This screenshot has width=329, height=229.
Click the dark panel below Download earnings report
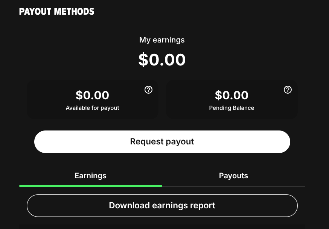point(162,227)
